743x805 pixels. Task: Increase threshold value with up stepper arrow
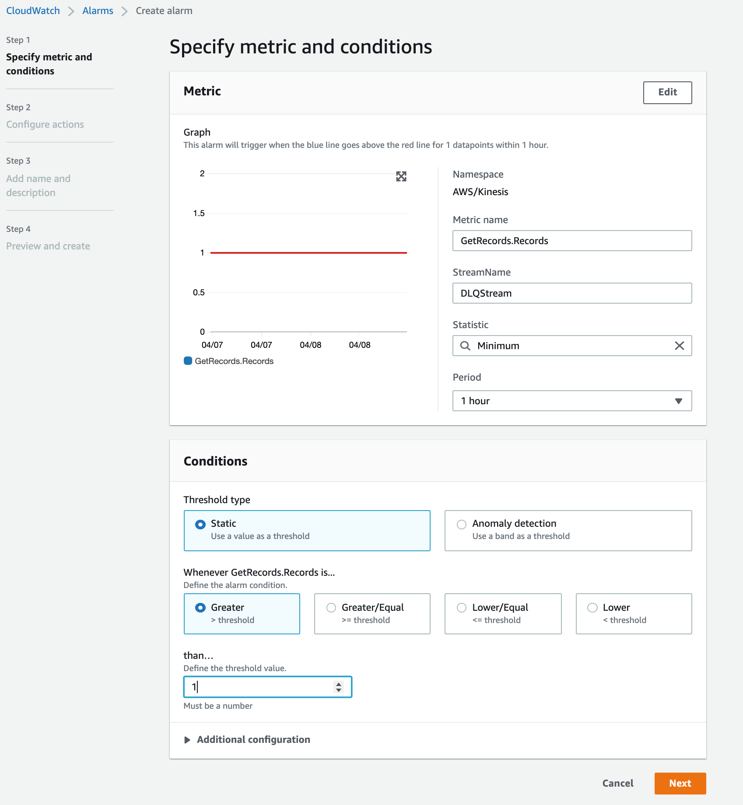click(339, 684)
